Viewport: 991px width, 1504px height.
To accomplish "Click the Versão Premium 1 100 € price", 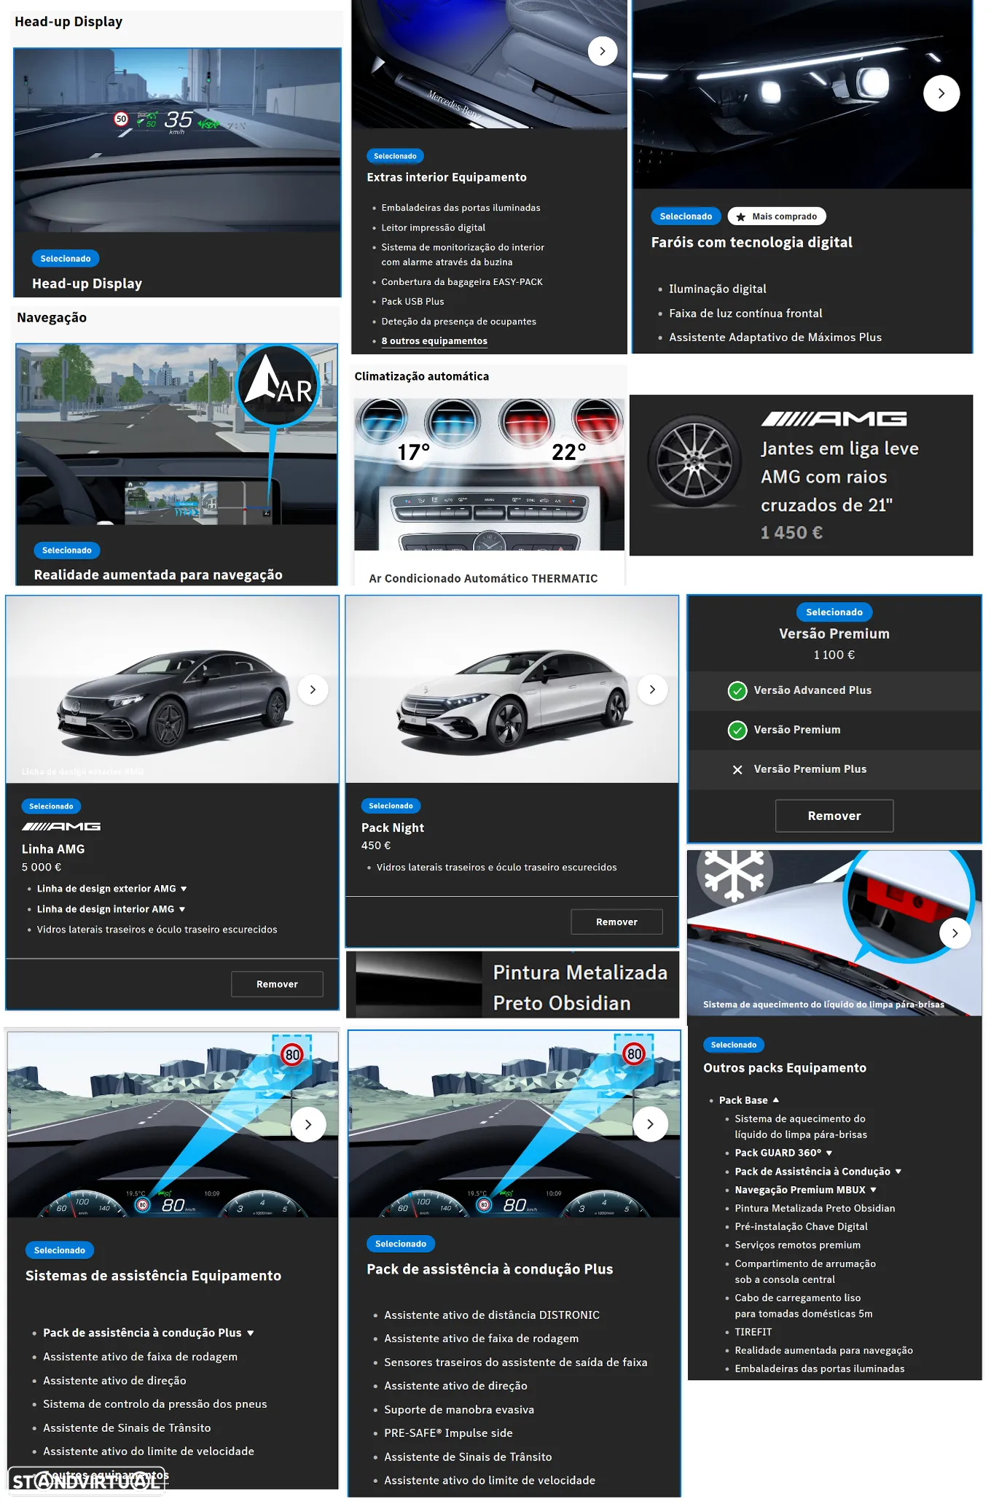I will pyautogui.click(x=834, y=655).
